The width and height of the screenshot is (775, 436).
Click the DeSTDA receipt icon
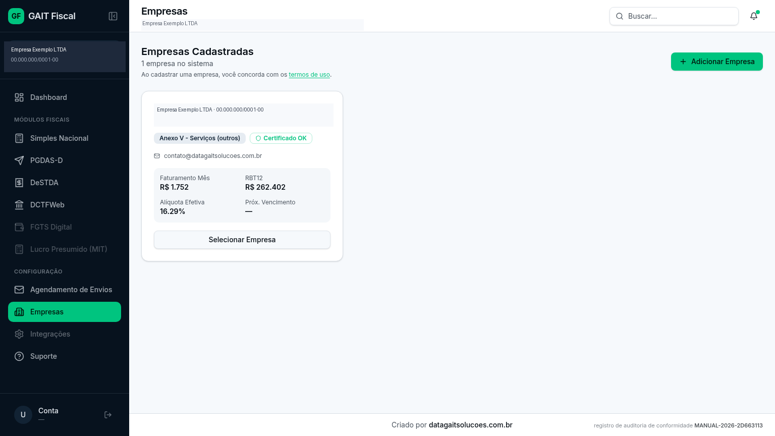[x=19, y=183]
